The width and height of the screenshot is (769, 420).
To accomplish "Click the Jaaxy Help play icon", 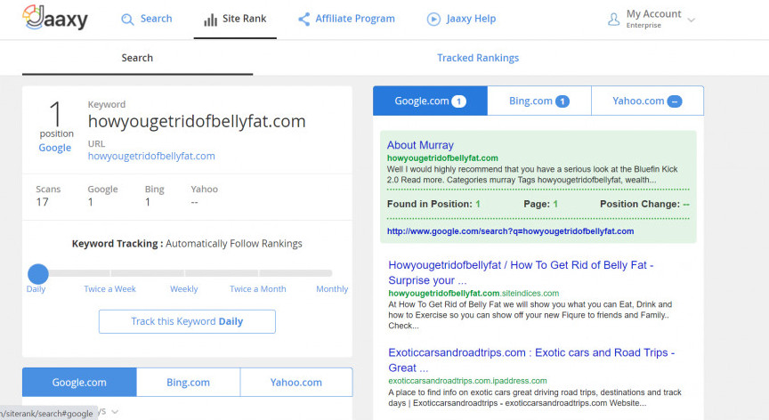I will [433, 19].
